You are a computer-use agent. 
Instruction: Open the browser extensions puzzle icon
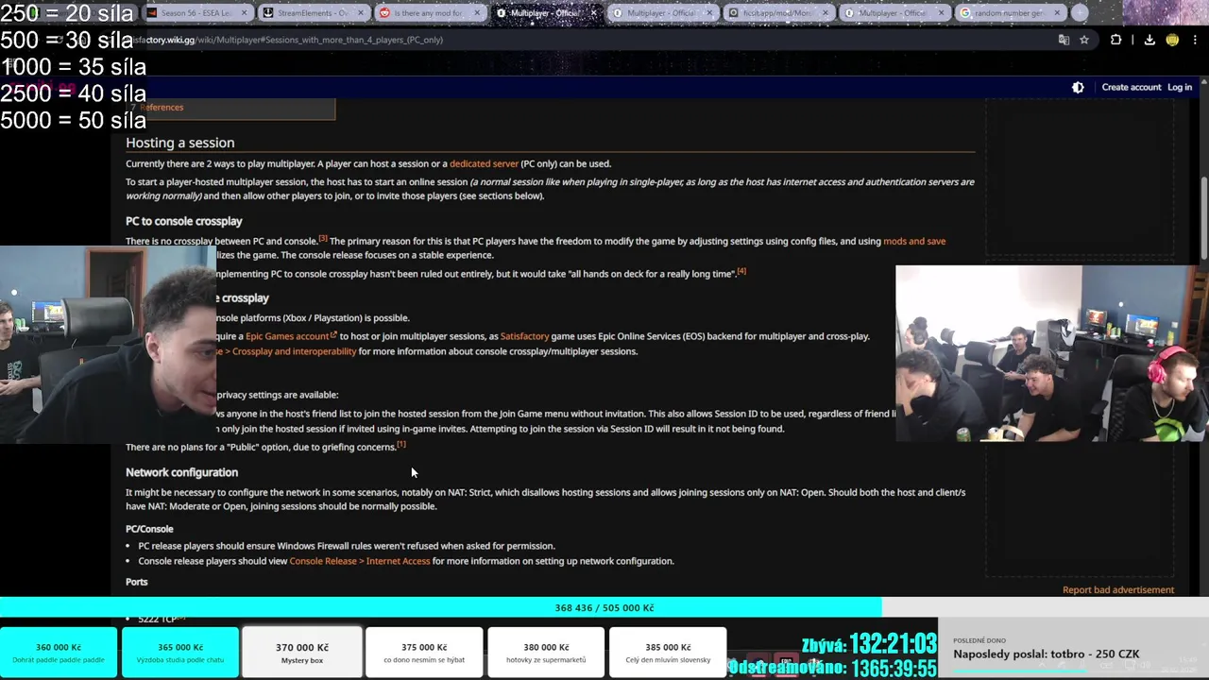(x=1115, y=40)
